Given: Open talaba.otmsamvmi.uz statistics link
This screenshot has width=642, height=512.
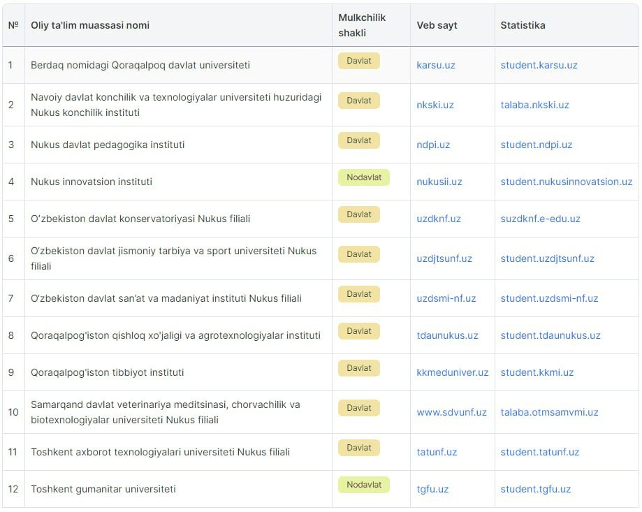Looking at the screenshot, I should (x=549, y=412).
